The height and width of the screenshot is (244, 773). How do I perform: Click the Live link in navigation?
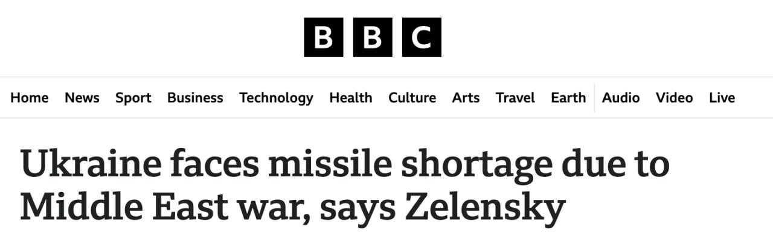[722, 98]
